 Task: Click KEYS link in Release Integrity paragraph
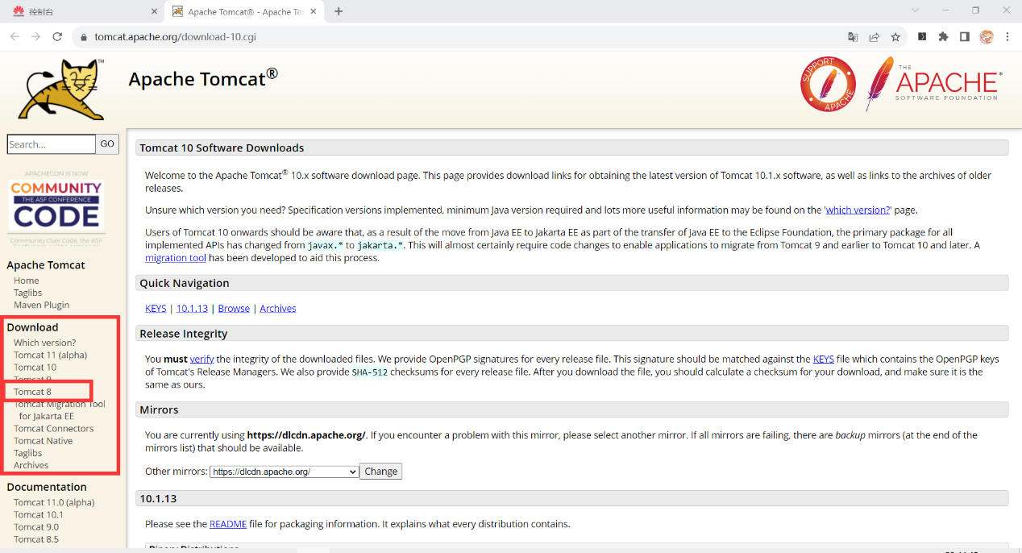tap(824, 359)
